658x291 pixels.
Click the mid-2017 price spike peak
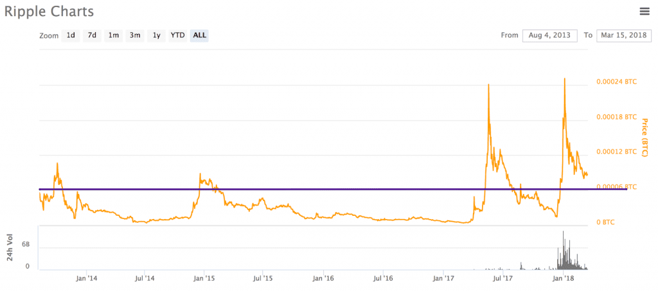click(x=488, y=85)
